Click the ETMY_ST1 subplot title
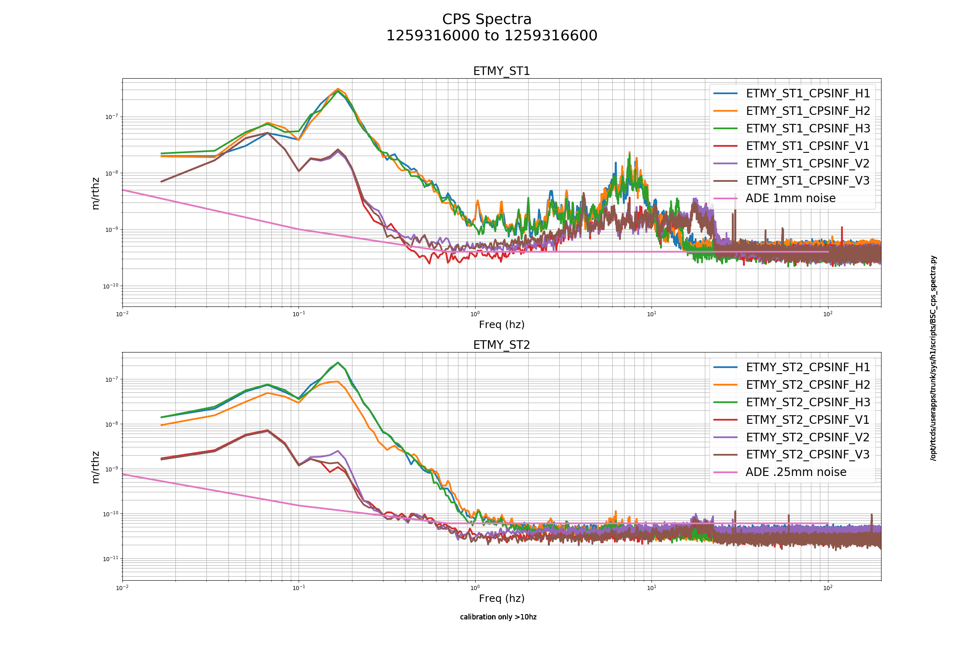979x652 pixels. click(502, 72)
